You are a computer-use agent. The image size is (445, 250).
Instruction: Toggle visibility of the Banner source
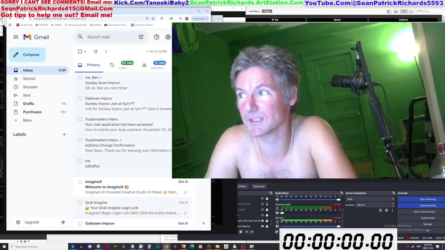262,226
